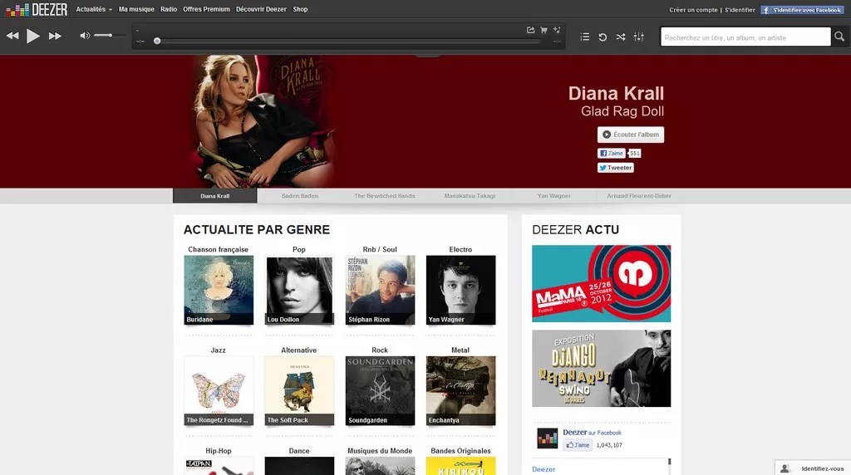Viewport: 851px width, 475px height.
Task: Skip to the previous track
Action: pyautogui.click(x=12, y=36)
